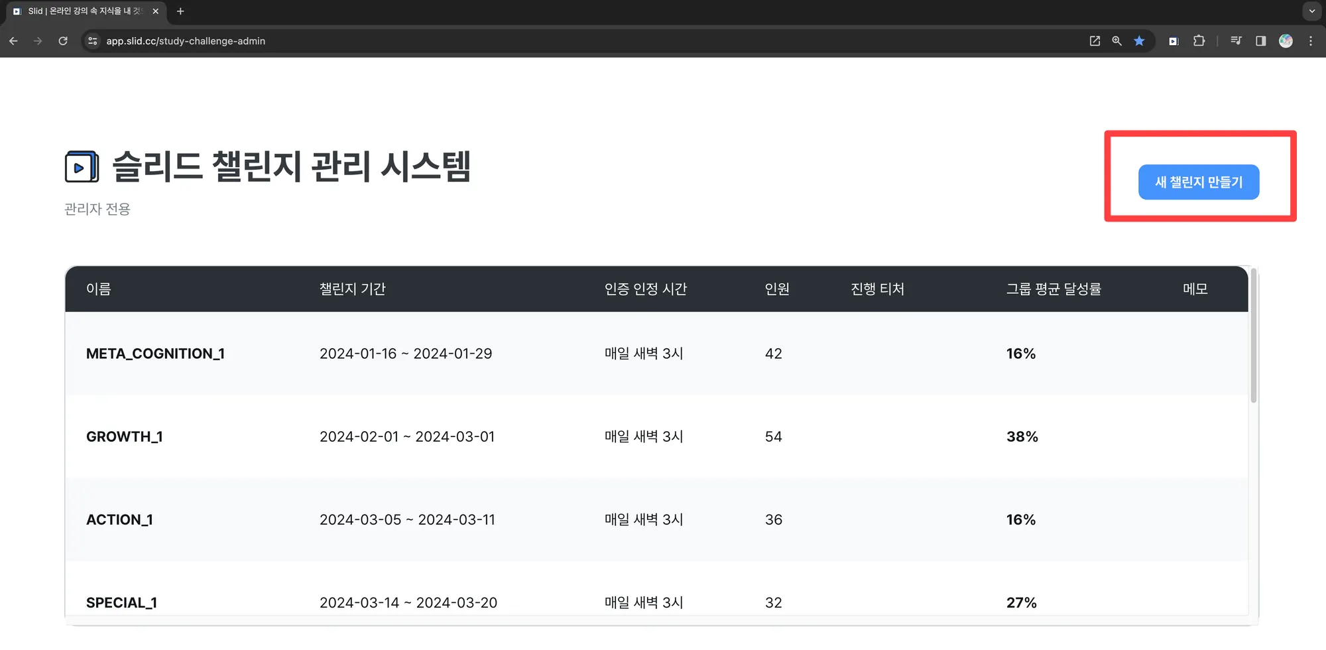
Task: Click the bookmark star icon
Action: pos(1139,41)
